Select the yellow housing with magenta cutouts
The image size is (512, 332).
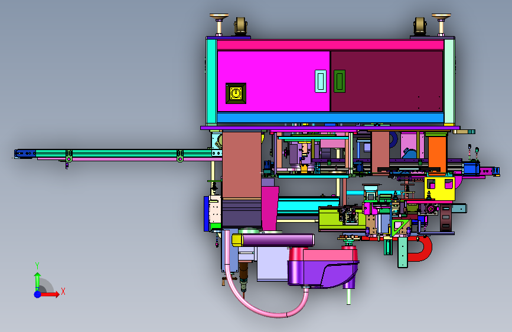(439, 188)
